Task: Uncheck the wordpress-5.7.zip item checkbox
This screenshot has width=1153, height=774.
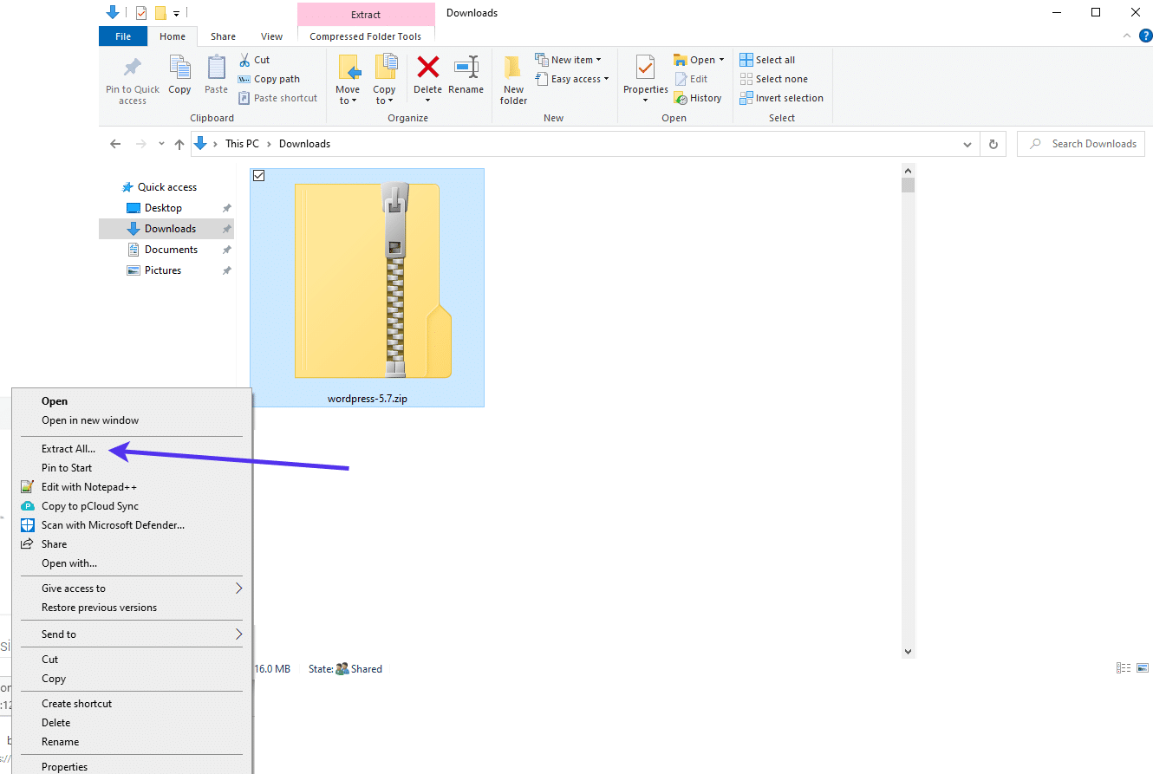Action: 258,176
